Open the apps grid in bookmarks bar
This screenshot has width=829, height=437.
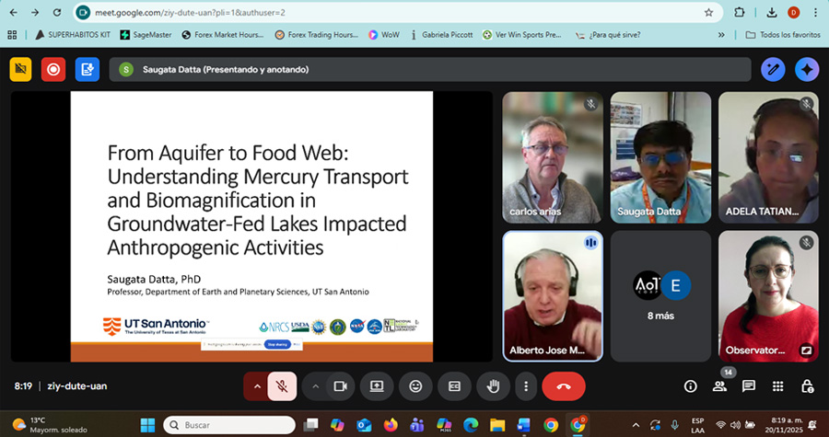click(x=12, y=35)
